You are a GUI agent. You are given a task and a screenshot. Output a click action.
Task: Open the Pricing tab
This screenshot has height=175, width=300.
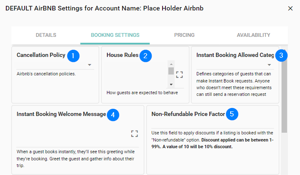click(x=184, y=35)
